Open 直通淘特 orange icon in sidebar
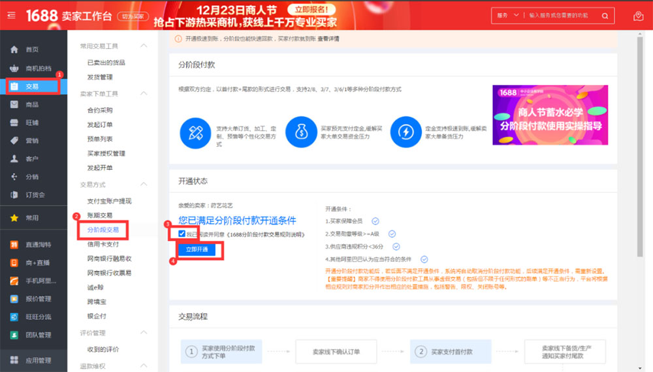Image resolution: width=653 pixels, height=372 pixels. [14, 245]
